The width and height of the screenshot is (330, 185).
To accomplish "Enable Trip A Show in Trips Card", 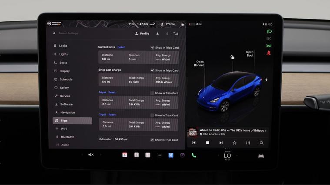I will tap(153, 93).
